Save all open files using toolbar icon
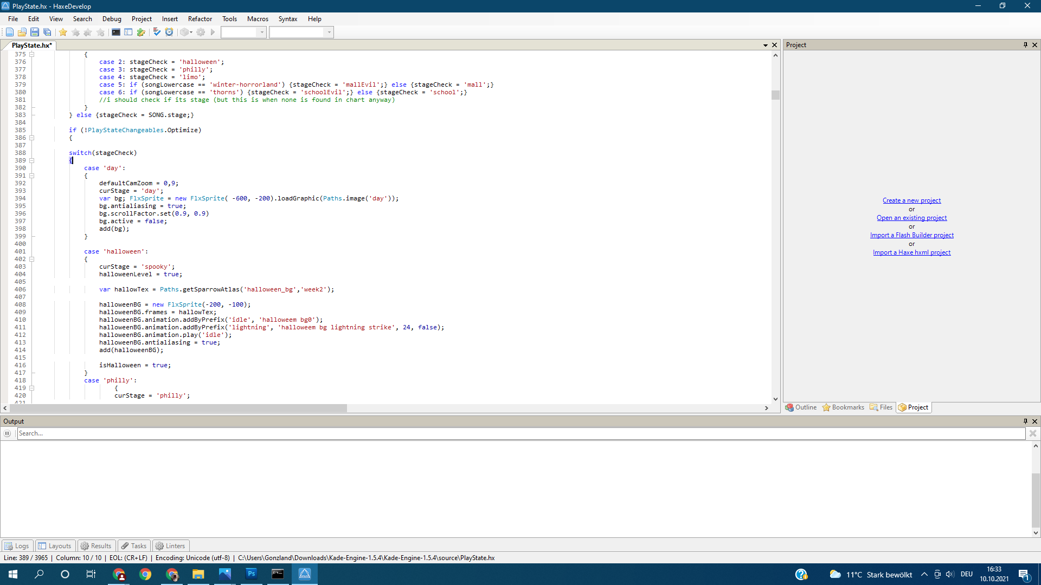The image size is (1041, 585). pyautogui.click(x=48, y=32)
